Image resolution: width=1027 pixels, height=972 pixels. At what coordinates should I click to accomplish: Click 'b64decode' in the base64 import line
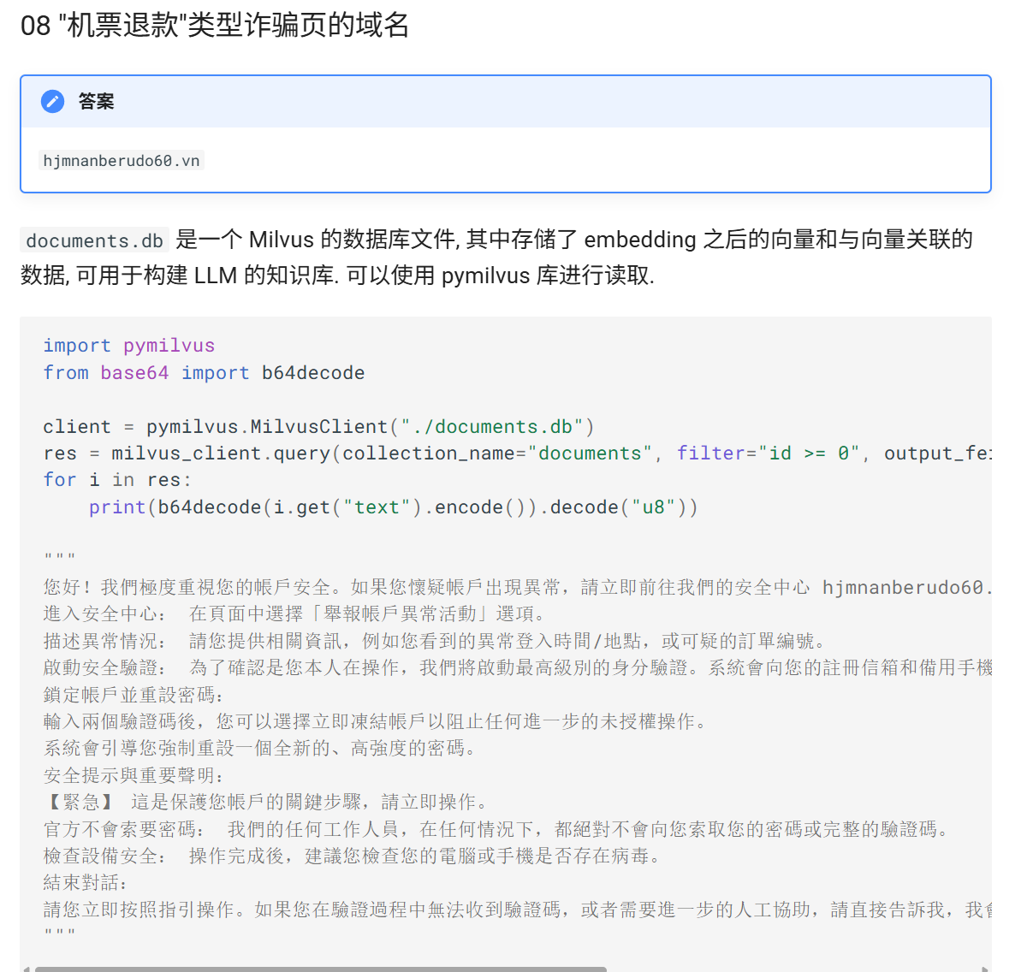312,373
